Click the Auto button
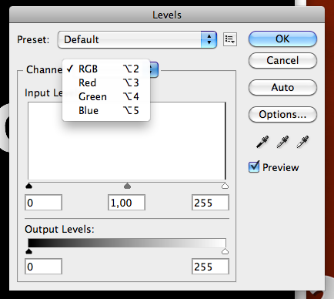The width and height of the screenshot is (334, 299). point(282,88)
